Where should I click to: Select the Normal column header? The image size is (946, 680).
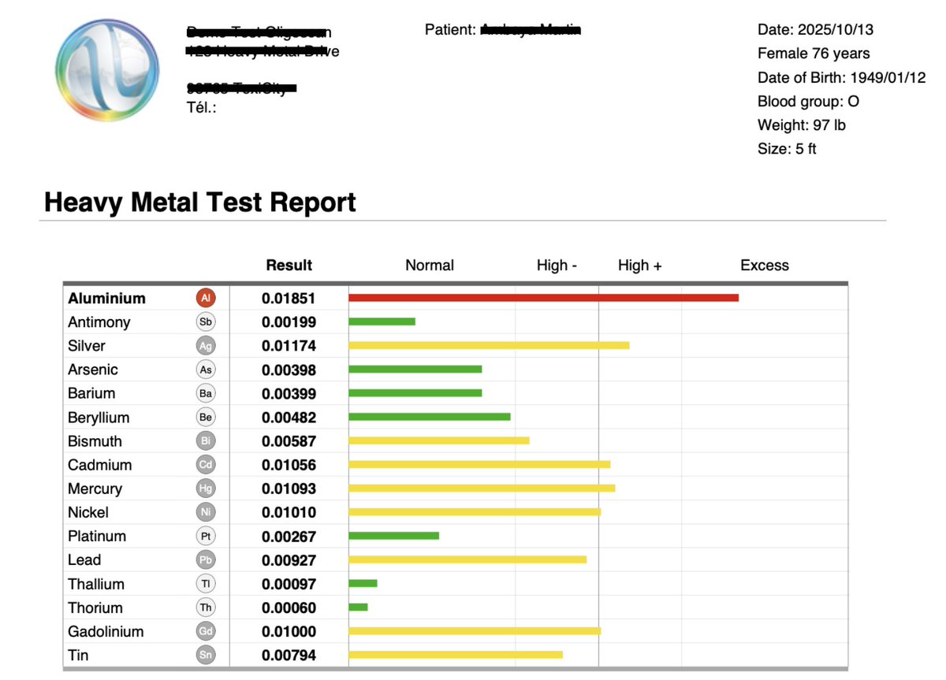click(430, 266)
